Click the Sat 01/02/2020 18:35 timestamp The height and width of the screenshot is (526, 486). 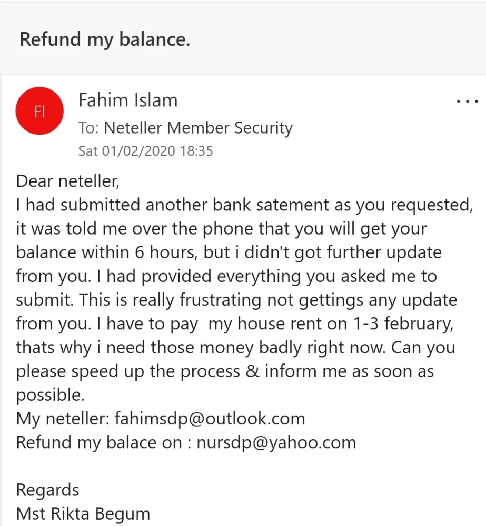(145, 151)
